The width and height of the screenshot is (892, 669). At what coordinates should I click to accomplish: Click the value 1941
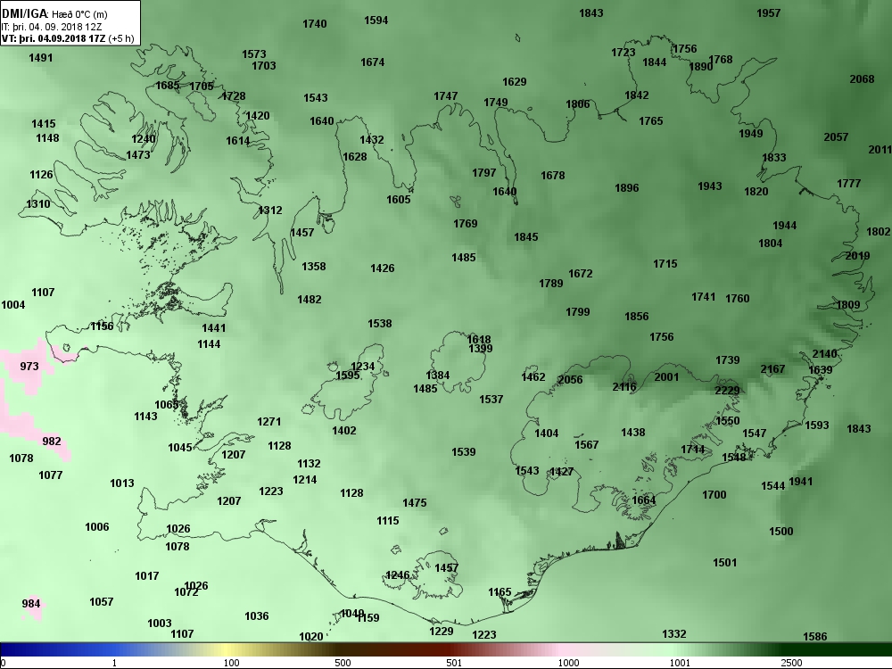(x=801, y=482)
